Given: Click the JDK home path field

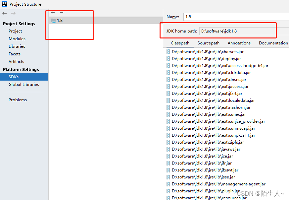Looking at the screenshot, I should tap(244, 31).
